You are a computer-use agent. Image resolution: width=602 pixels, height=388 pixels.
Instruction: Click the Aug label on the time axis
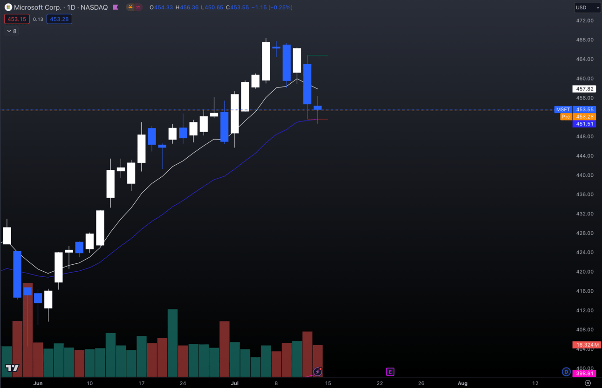click(x=462, y=383)
